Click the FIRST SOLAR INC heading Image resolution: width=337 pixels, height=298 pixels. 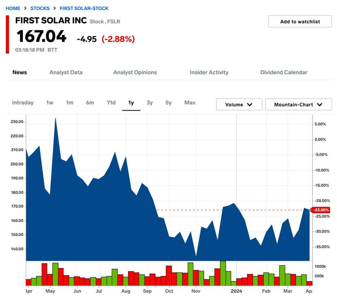point(51,20)
